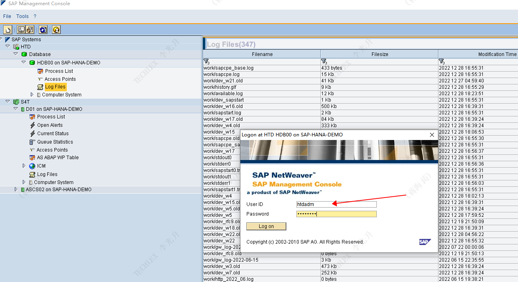This screenshot has width=518, height=282.
Task: Select the work/dev_w7.old file row
Action: [x=360, y=273]
